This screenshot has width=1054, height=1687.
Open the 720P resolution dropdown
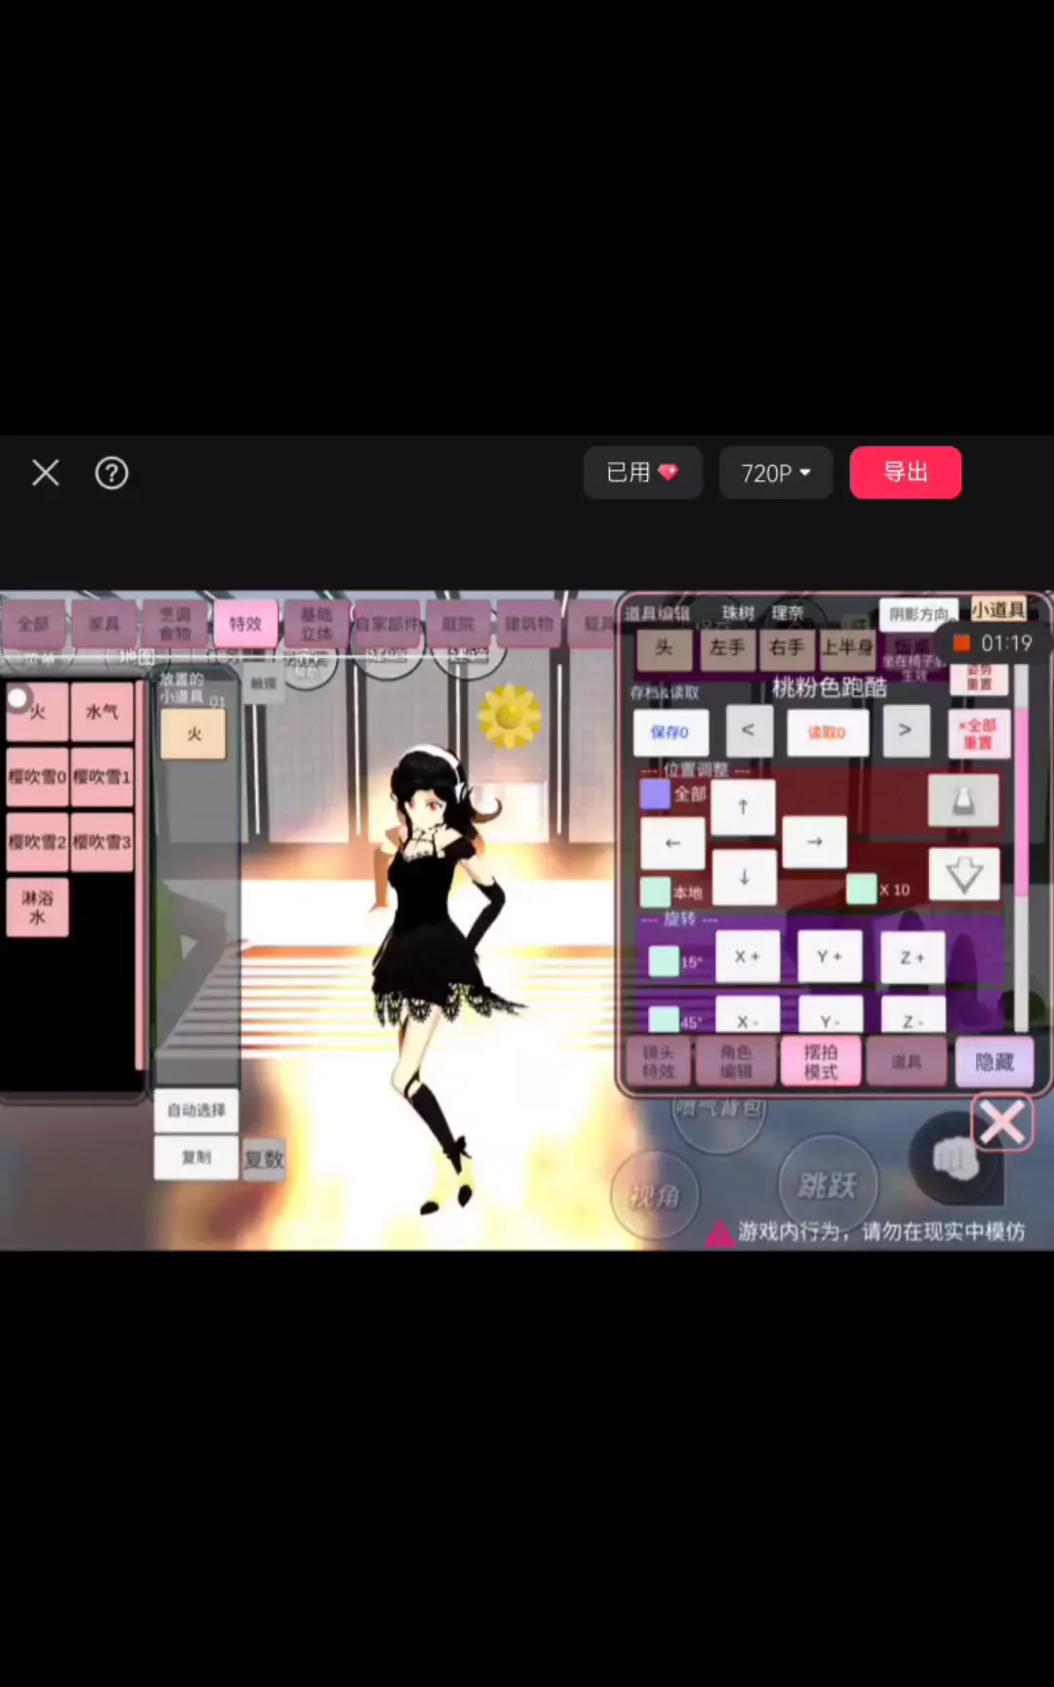coord(776,473)
